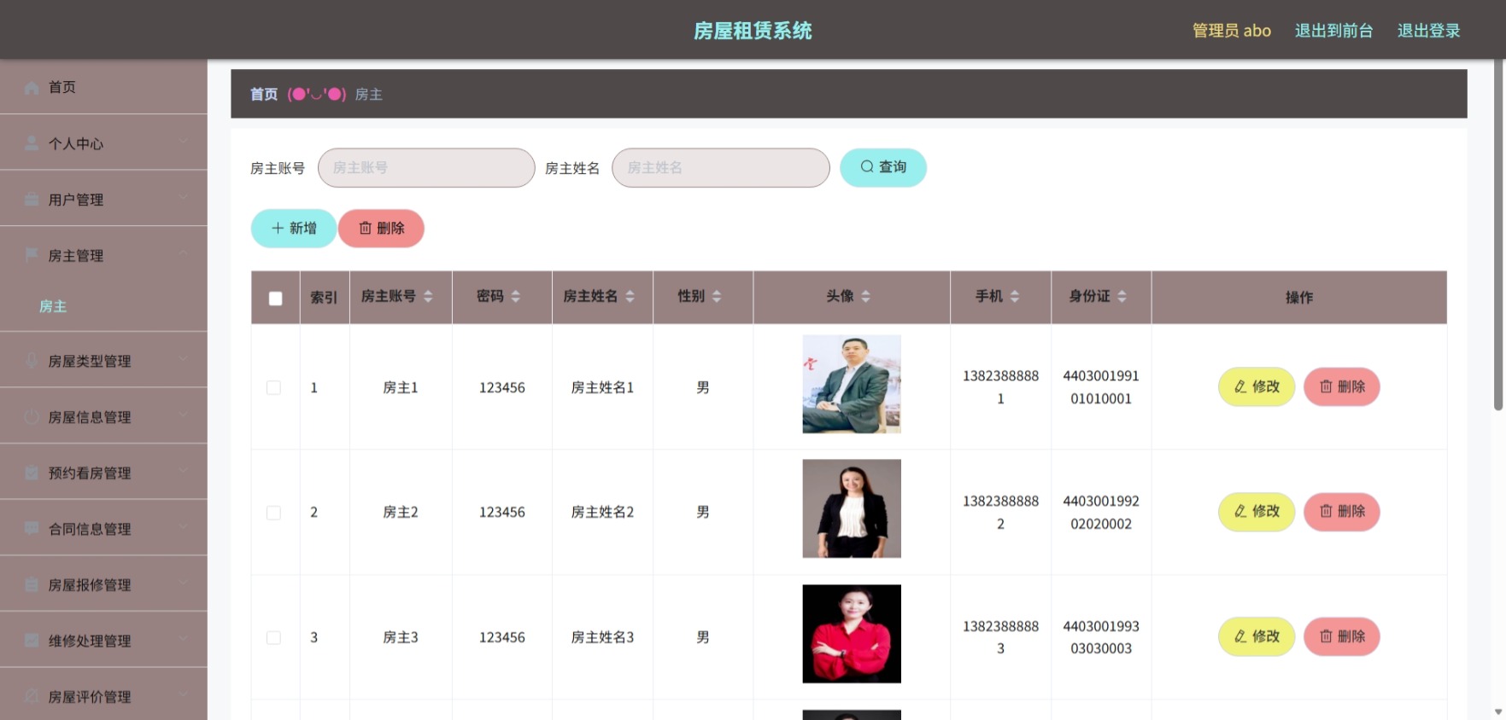
Task: Click the page vertical scrollbar thumb
Action: (x=1498, y=235)
